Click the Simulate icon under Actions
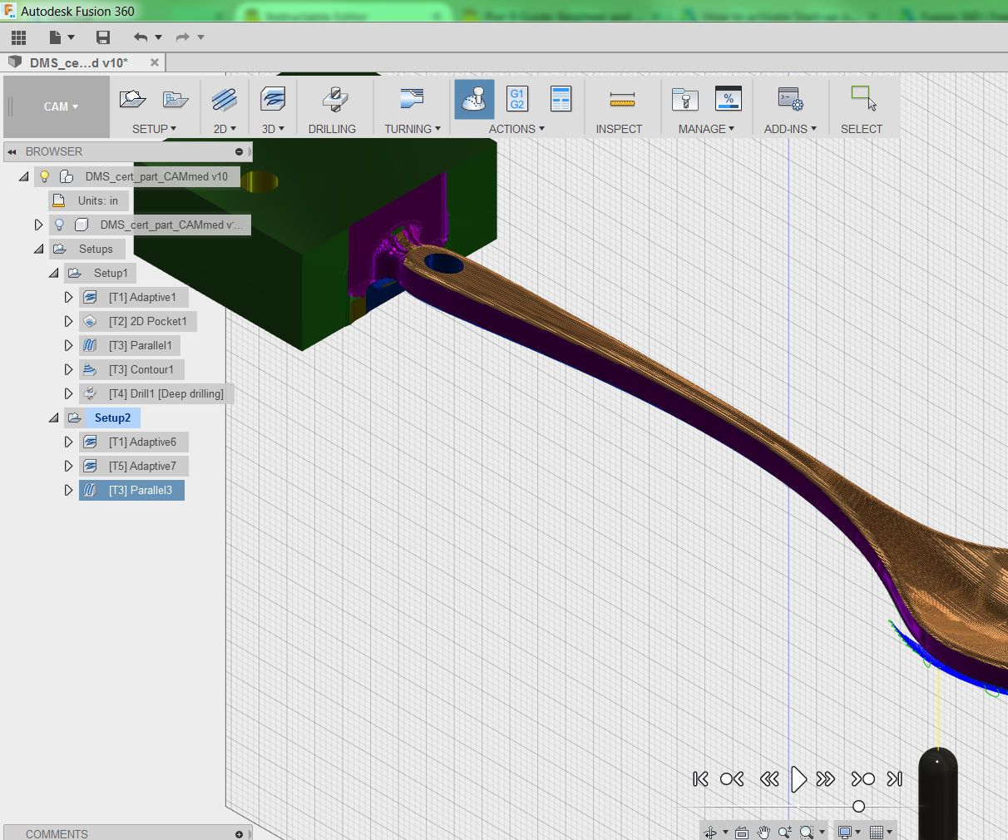Image resolution: width=1008 pixels, height=840 pixels. [x=473, y=99]
